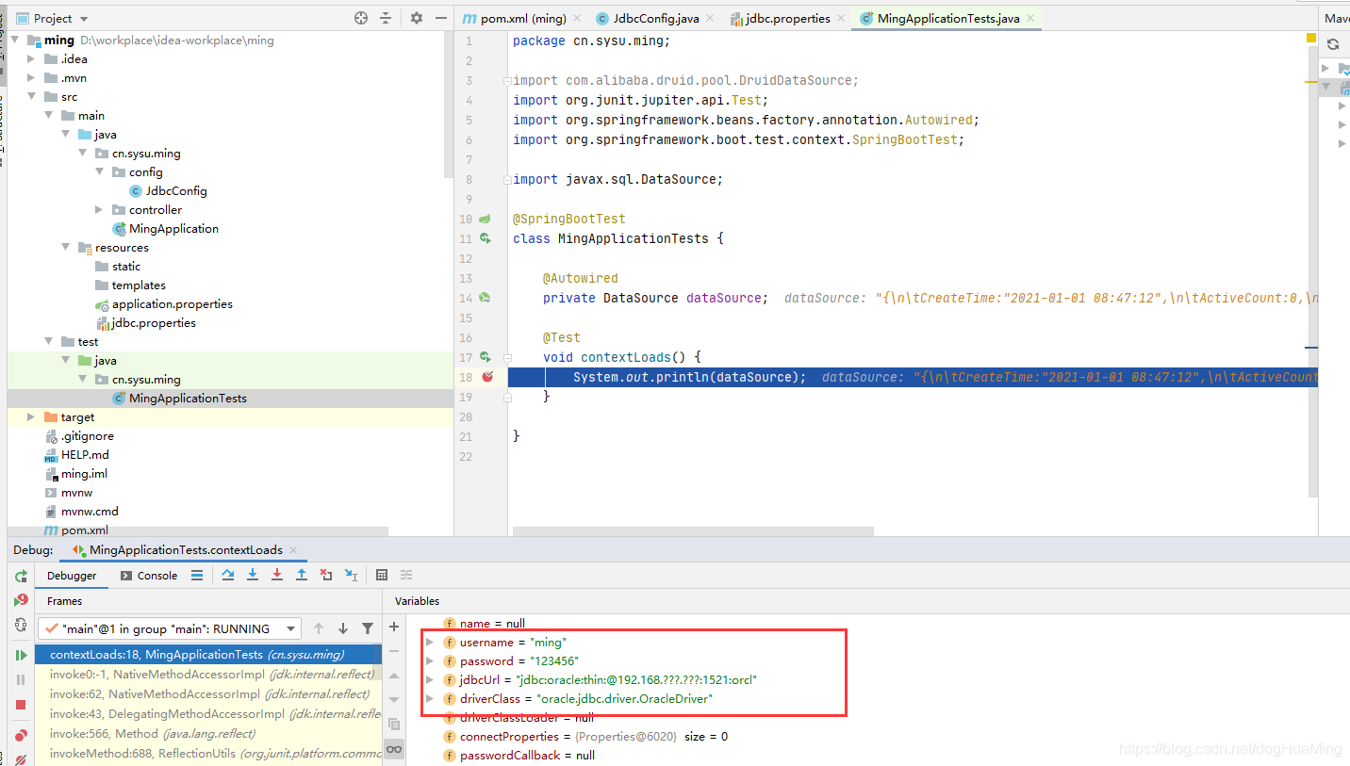Viewport: 1350px width, 766px height.
Task: Click the Drop Frame icon
Action: pos(326,575)
